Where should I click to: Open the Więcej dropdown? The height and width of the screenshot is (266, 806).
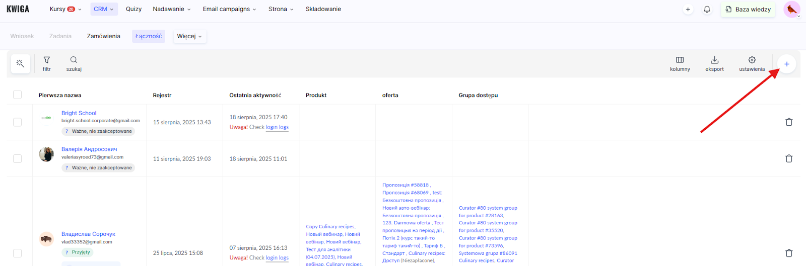[189, 36]
